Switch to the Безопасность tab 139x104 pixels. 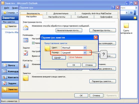[33, 13]
